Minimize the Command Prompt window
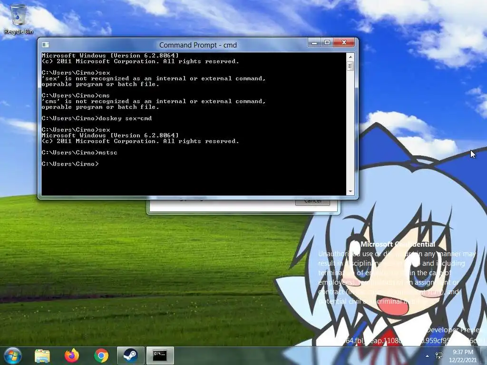 (x=314, y=42)
